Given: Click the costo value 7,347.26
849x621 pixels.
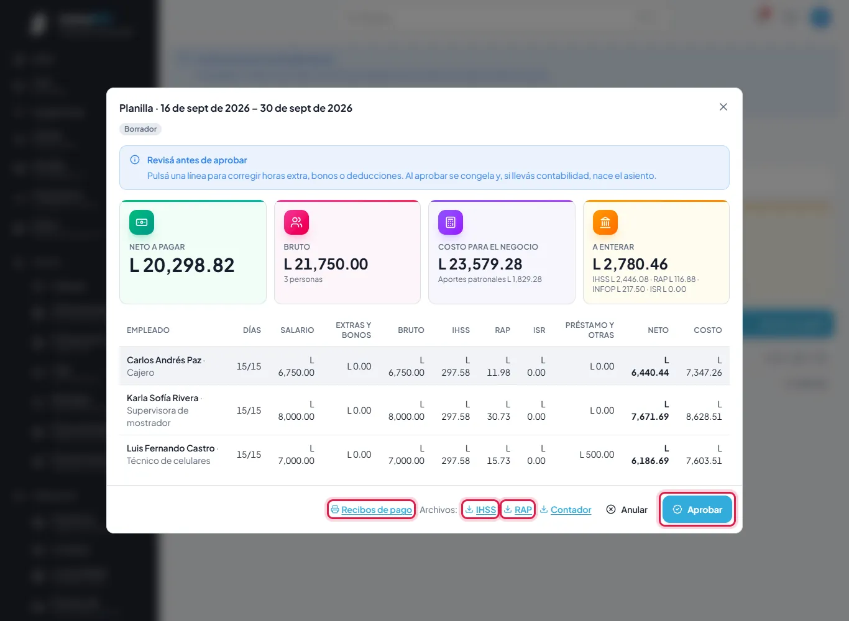Looking at the screenshot, I should (x=704, y=366).
